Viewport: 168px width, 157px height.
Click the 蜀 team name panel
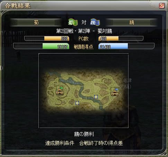(x=36, y=22)
